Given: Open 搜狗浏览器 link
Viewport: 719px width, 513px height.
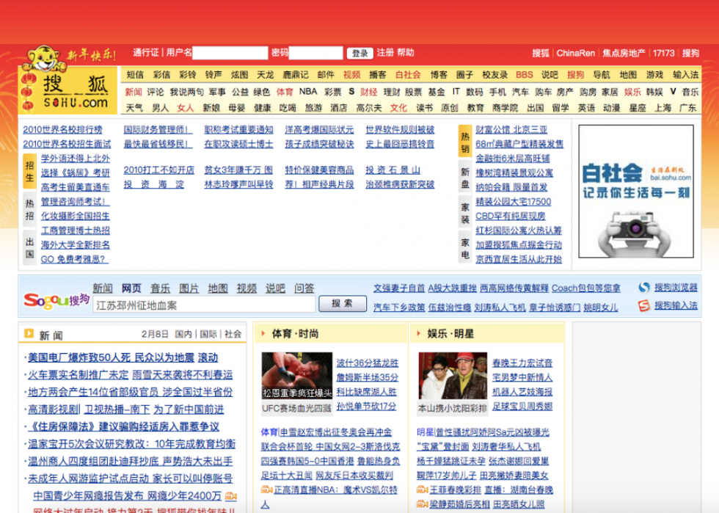Looking at the screenshot, I should [676, 287].
